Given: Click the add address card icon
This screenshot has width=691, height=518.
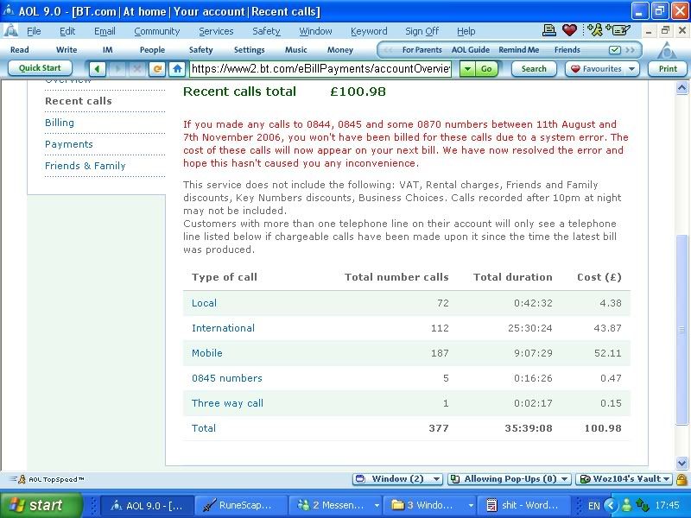Looking at the screenshot, I should 618,30.
